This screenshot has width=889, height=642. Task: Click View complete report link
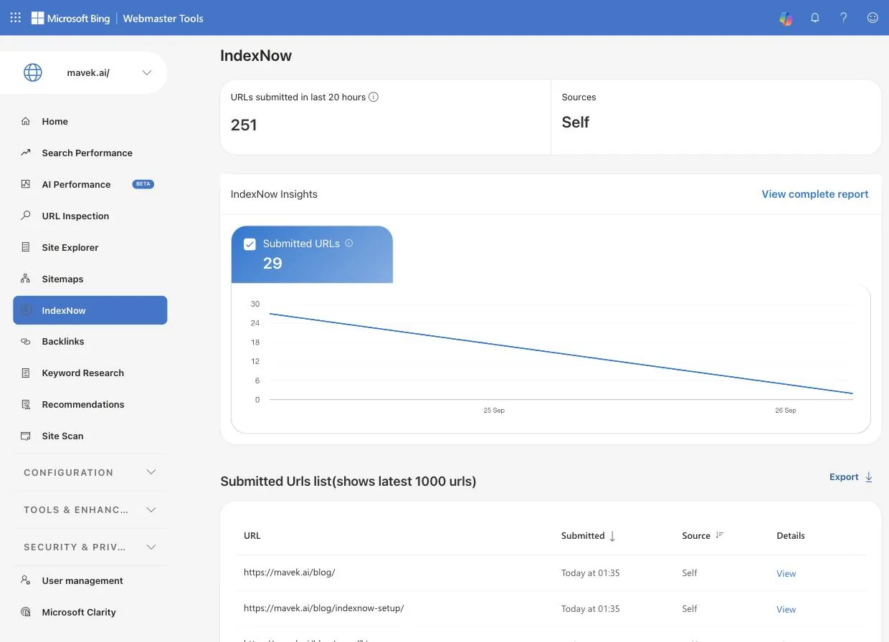[x=815, y=194]
